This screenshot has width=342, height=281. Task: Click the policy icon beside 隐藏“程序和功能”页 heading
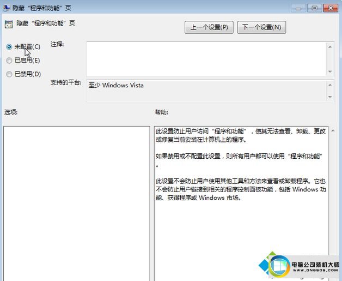point(9,24)
